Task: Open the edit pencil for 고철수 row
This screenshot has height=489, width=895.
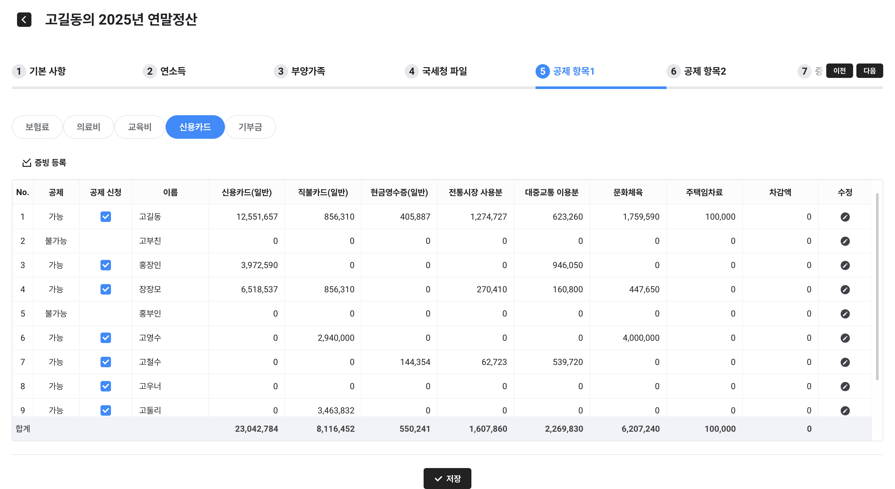Action: point(845,362)
